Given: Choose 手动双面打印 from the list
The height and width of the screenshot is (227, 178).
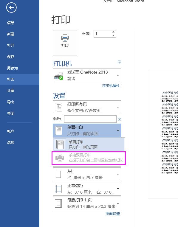Looking at the screenshot, I should point(89,158).
